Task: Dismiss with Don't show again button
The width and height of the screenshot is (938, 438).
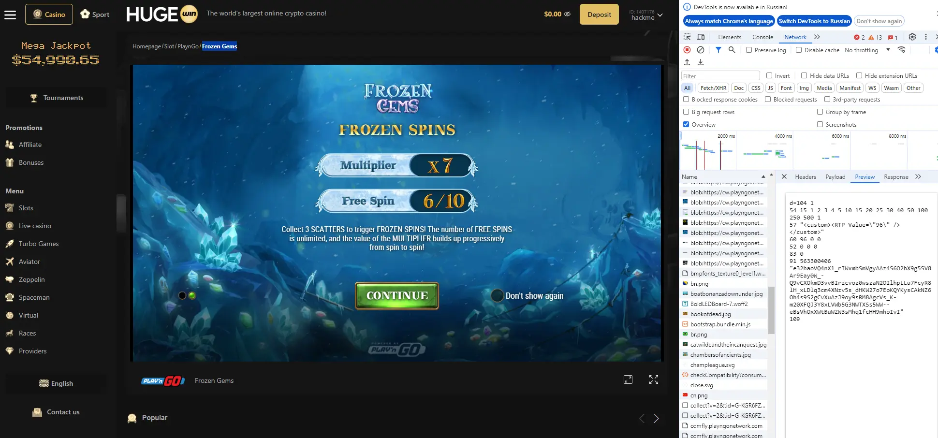Action: point(879,21)
